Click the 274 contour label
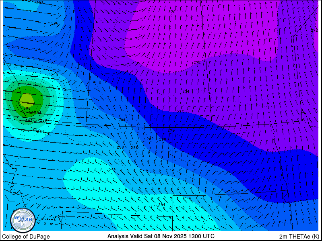Viewport: 322px width, 241px height. click(186, 92)
